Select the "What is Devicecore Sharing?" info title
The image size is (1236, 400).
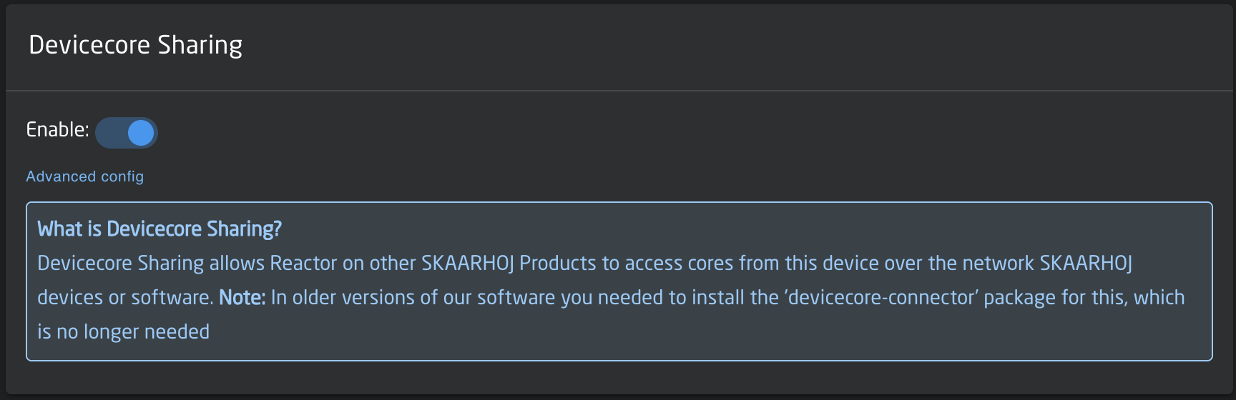160,229
